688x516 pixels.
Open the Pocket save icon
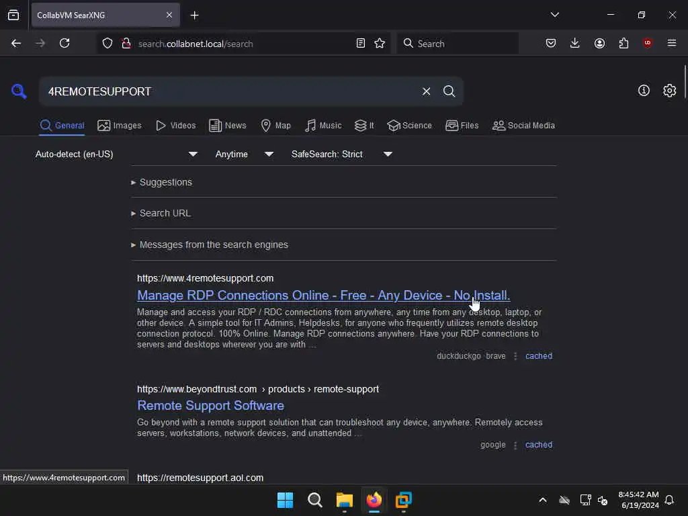[x=551, y=43]
